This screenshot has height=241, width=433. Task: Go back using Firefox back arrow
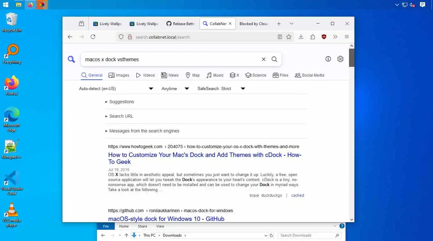click(x=70, y=37)
